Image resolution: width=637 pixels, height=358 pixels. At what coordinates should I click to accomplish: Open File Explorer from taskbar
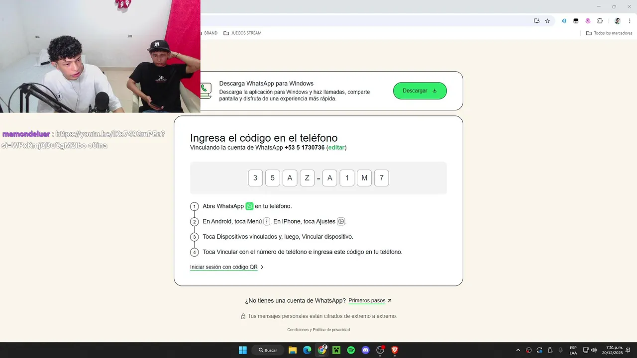point(293,350)
